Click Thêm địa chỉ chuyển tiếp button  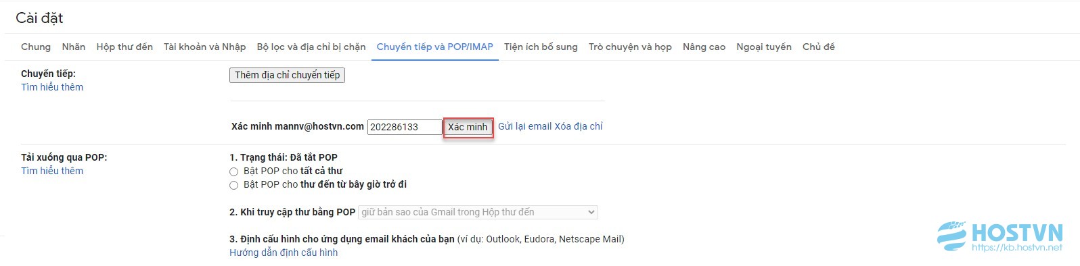click(288, 75)
